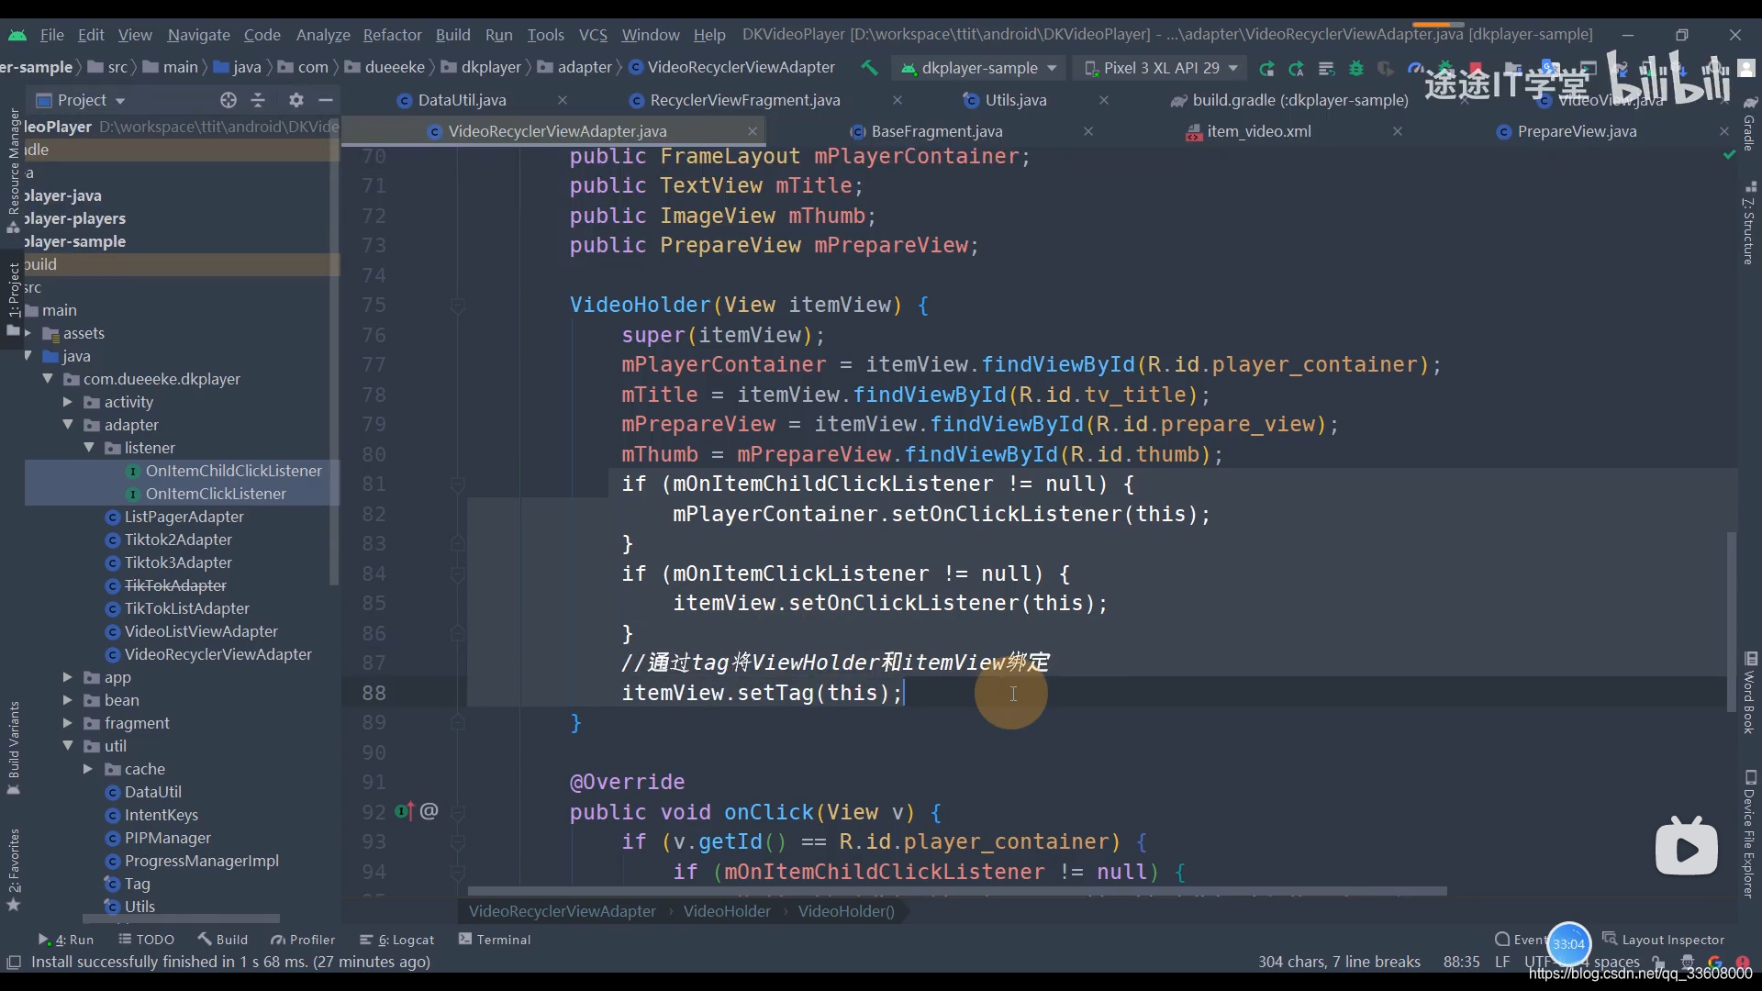Open the Build menu
The width and height of the screenshot is (1762, 991).
pyautogui.click(x=452, y=35)
